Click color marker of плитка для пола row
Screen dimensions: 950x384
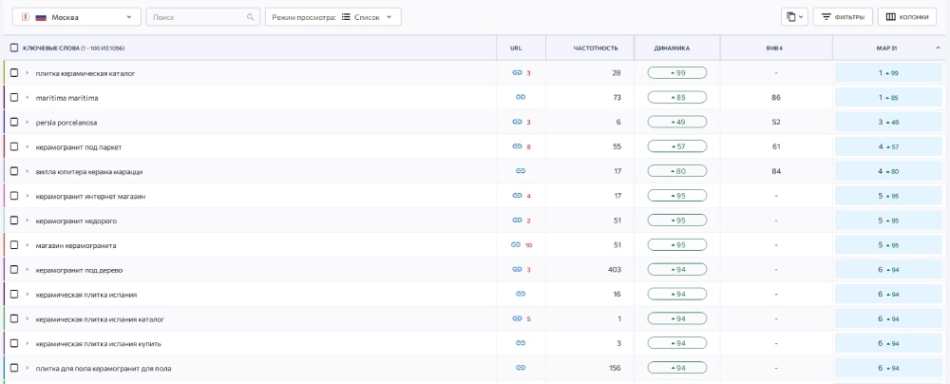click(4, 368)
